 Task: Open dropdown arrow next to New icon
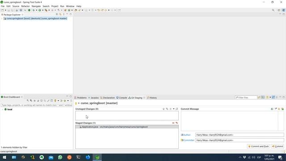(5, 10)
